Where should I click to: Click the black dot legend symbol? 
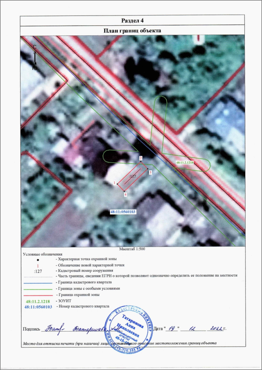point(38,260)
